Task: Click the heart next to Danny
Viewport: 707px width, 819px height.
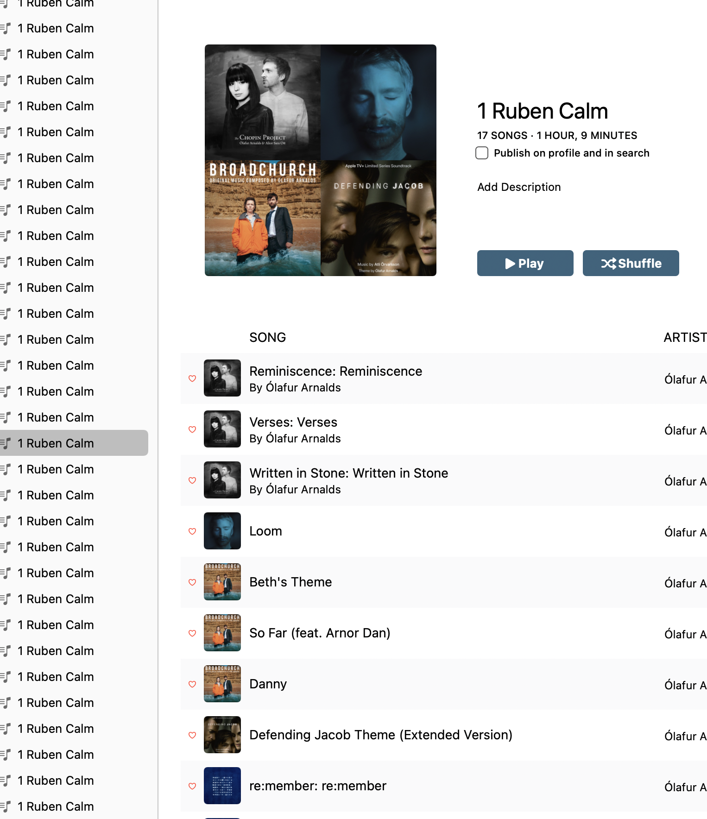Action: pos(192,684)
